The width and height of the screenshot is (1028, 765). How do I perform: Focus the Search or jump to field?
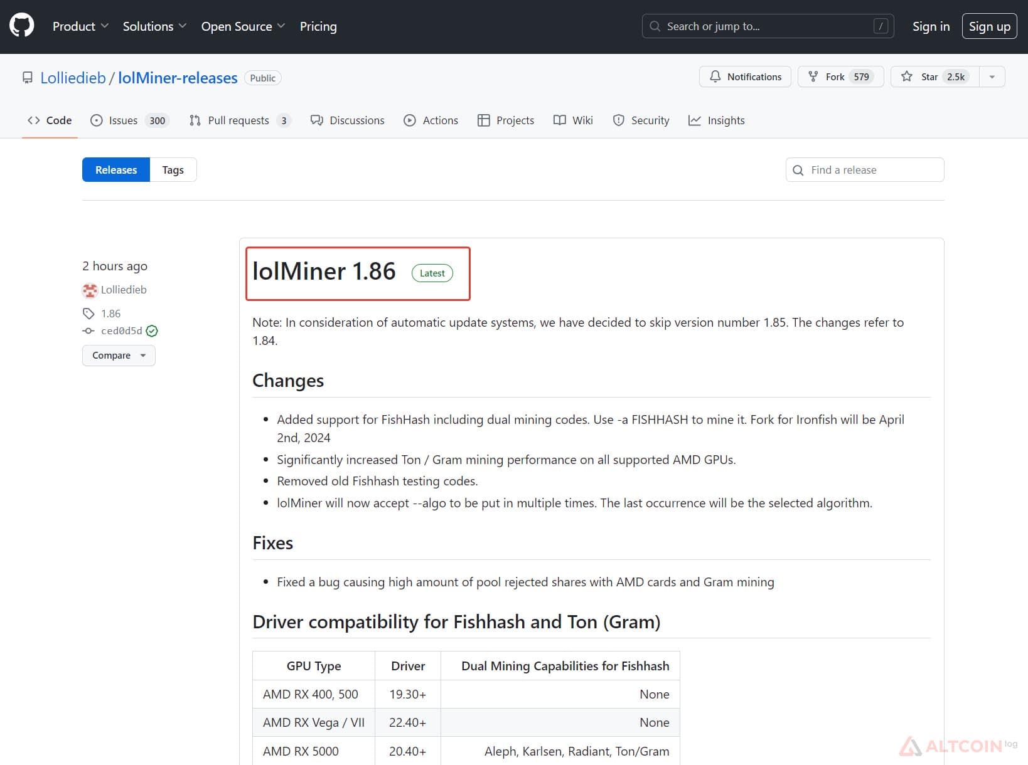tap(768, 26)
